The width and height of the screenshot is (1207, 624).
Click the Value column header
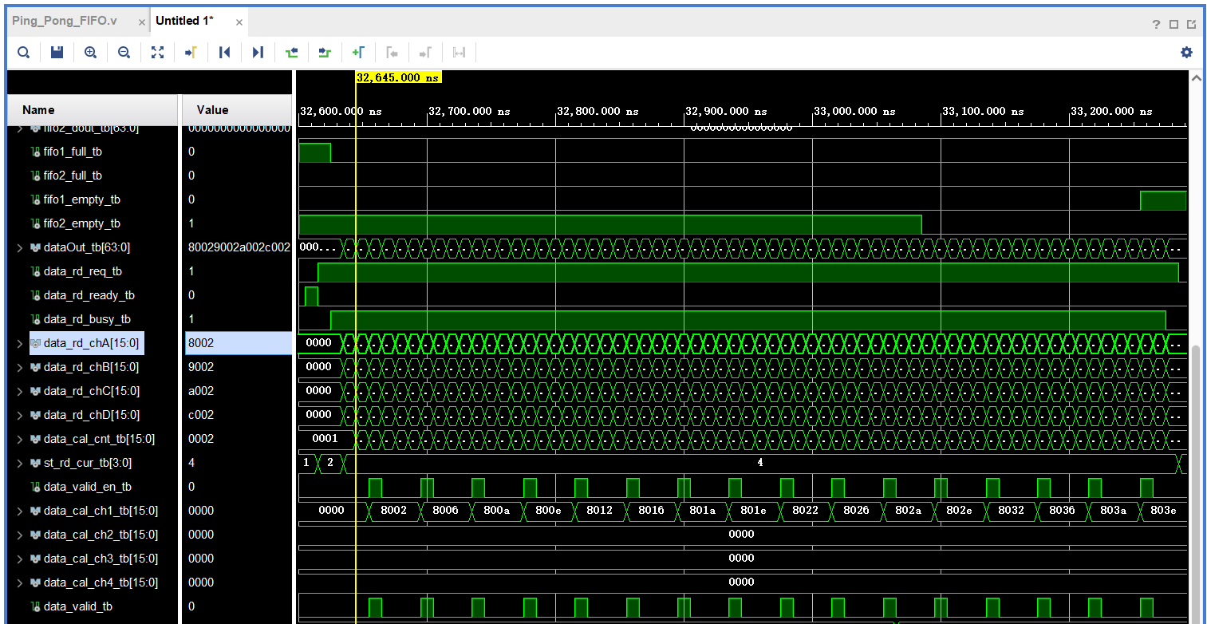click(237, 110)
